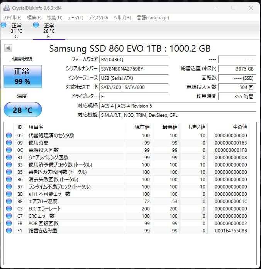
Task: Click status orb of attribute 05
Action: 9,135
